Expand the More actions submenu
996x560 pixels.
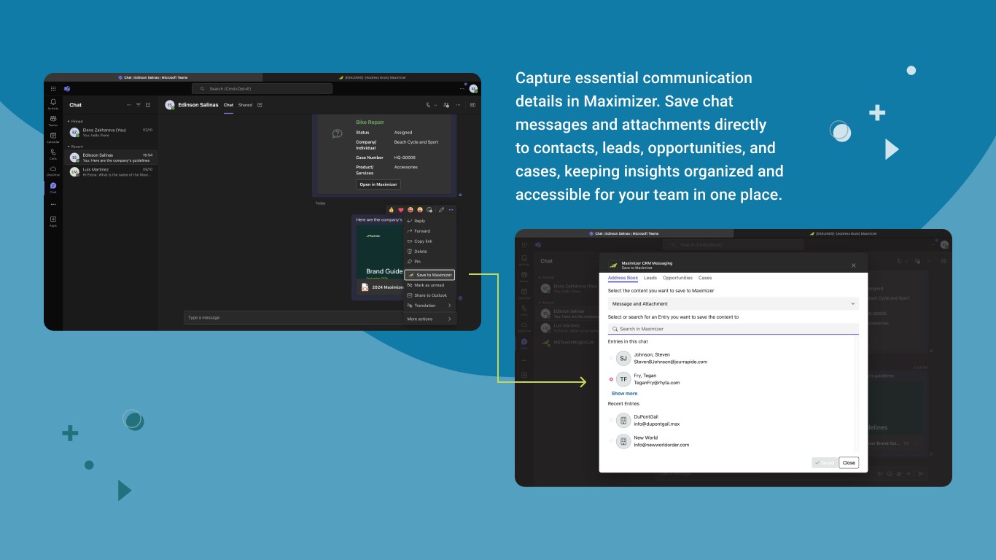click(430, 319)
